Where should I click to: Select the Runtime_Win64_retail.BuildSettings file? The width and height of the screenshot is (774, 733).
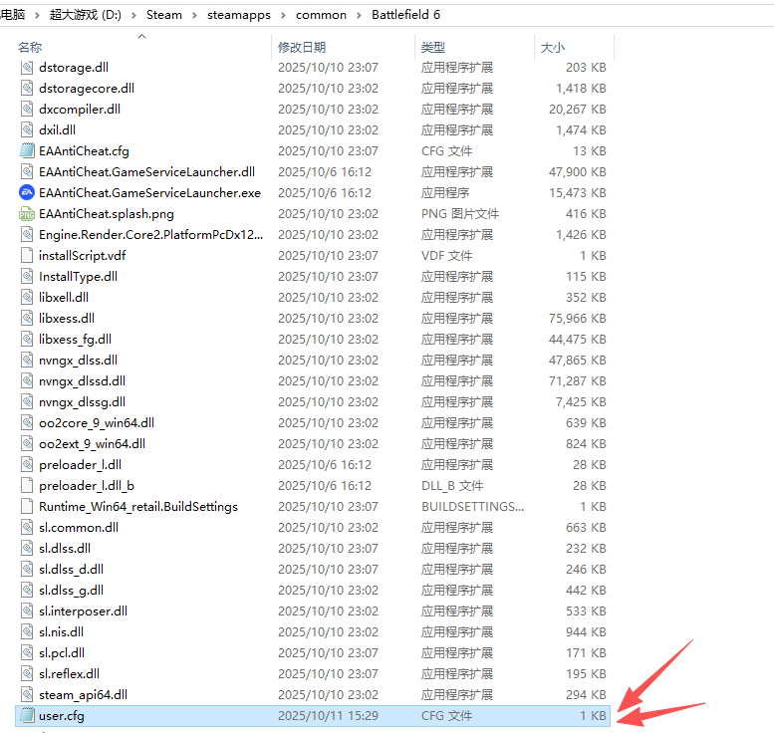[137, 506]
